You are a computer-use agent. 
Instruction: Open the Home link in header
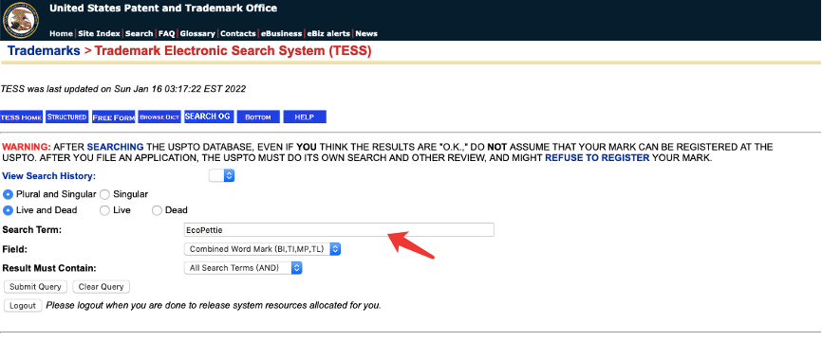tap(61, 33)
